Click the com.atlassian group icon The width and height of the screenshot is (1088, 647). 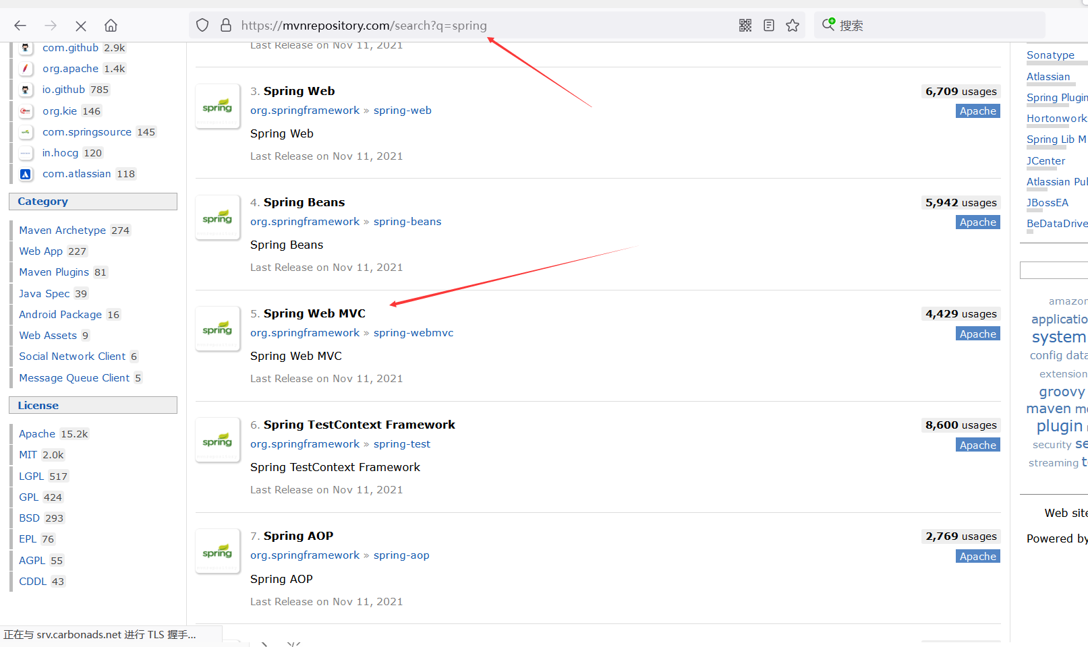(x=26, y=174)
